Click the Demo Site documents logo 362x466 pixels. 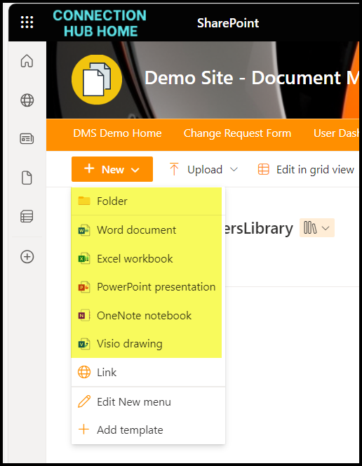(97, 79)
